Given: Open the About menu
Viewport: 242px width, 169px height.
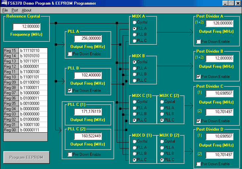Looking at the screenshot, I should click(x=27, y=10).
